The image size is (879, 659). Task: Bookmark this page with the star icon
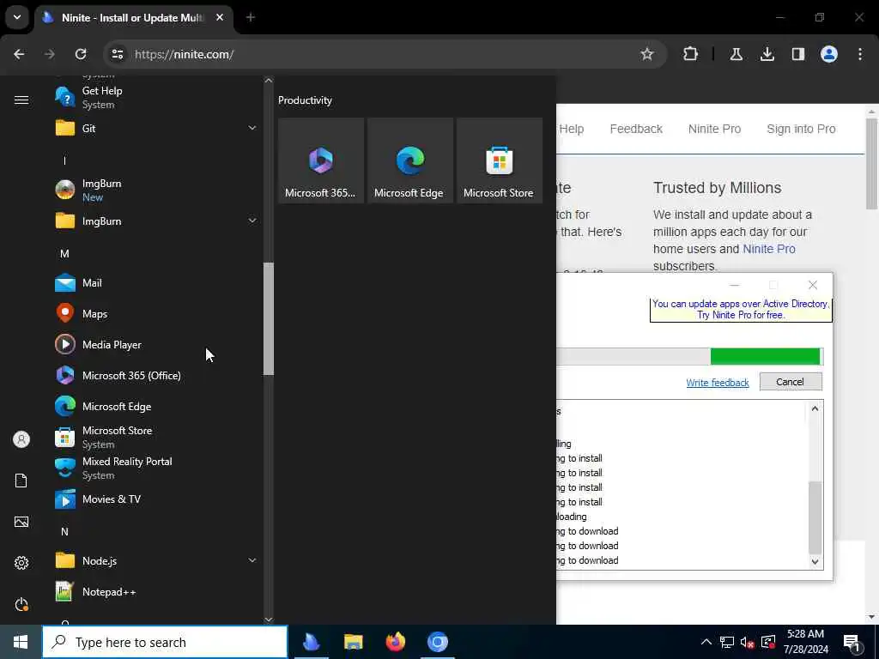pos(647,54)
